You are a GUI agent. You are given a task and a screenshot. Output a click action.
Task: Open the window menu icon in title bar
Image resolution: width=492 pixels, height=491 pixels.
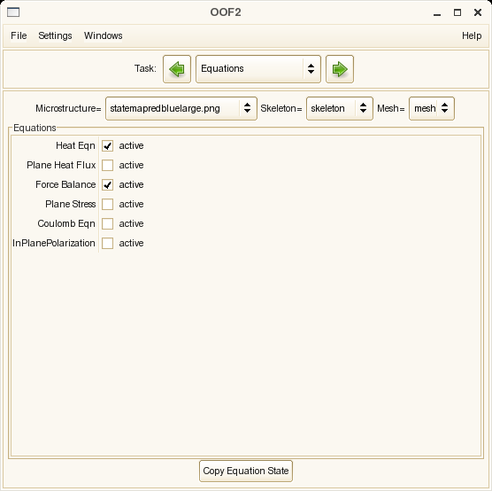click(x=13, y=12)
